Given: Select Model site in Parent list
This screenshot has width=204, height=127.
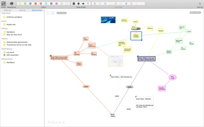Looking at the screenshot, I should 11,25.
